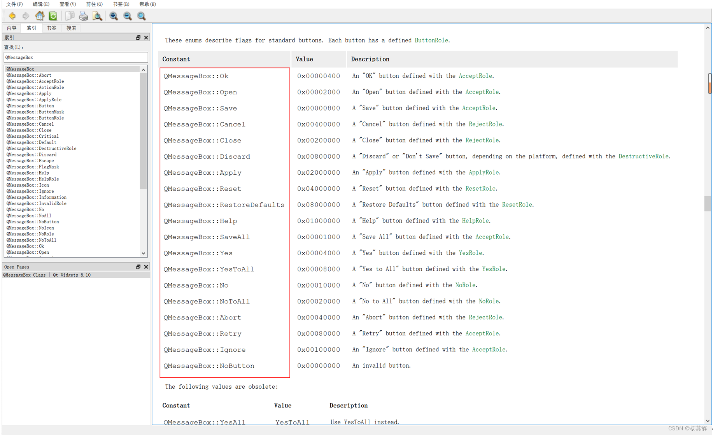Go forward with the grey forward arrow

26,16
